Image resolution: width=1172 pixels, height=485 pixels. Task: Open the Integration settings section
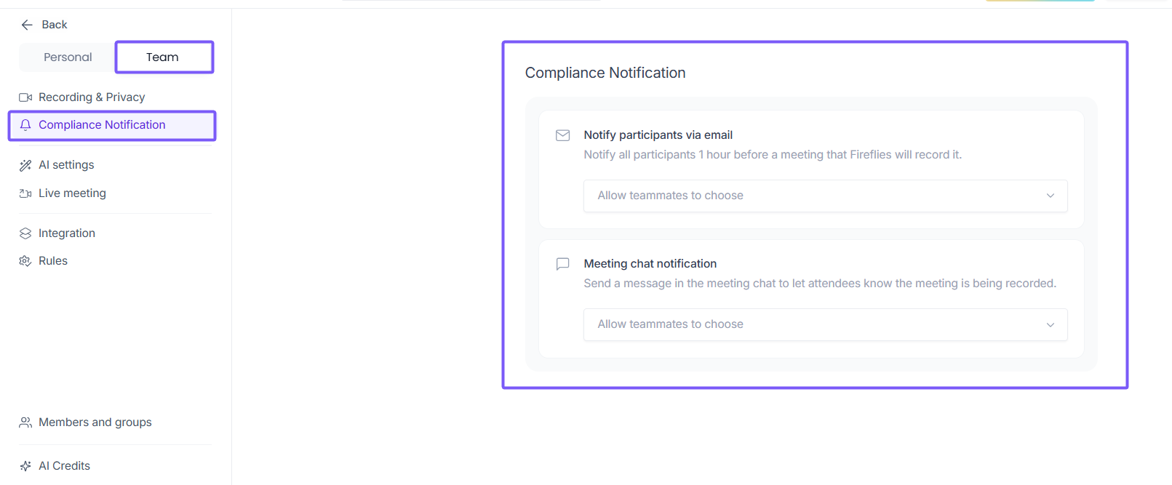click(67, 233)
